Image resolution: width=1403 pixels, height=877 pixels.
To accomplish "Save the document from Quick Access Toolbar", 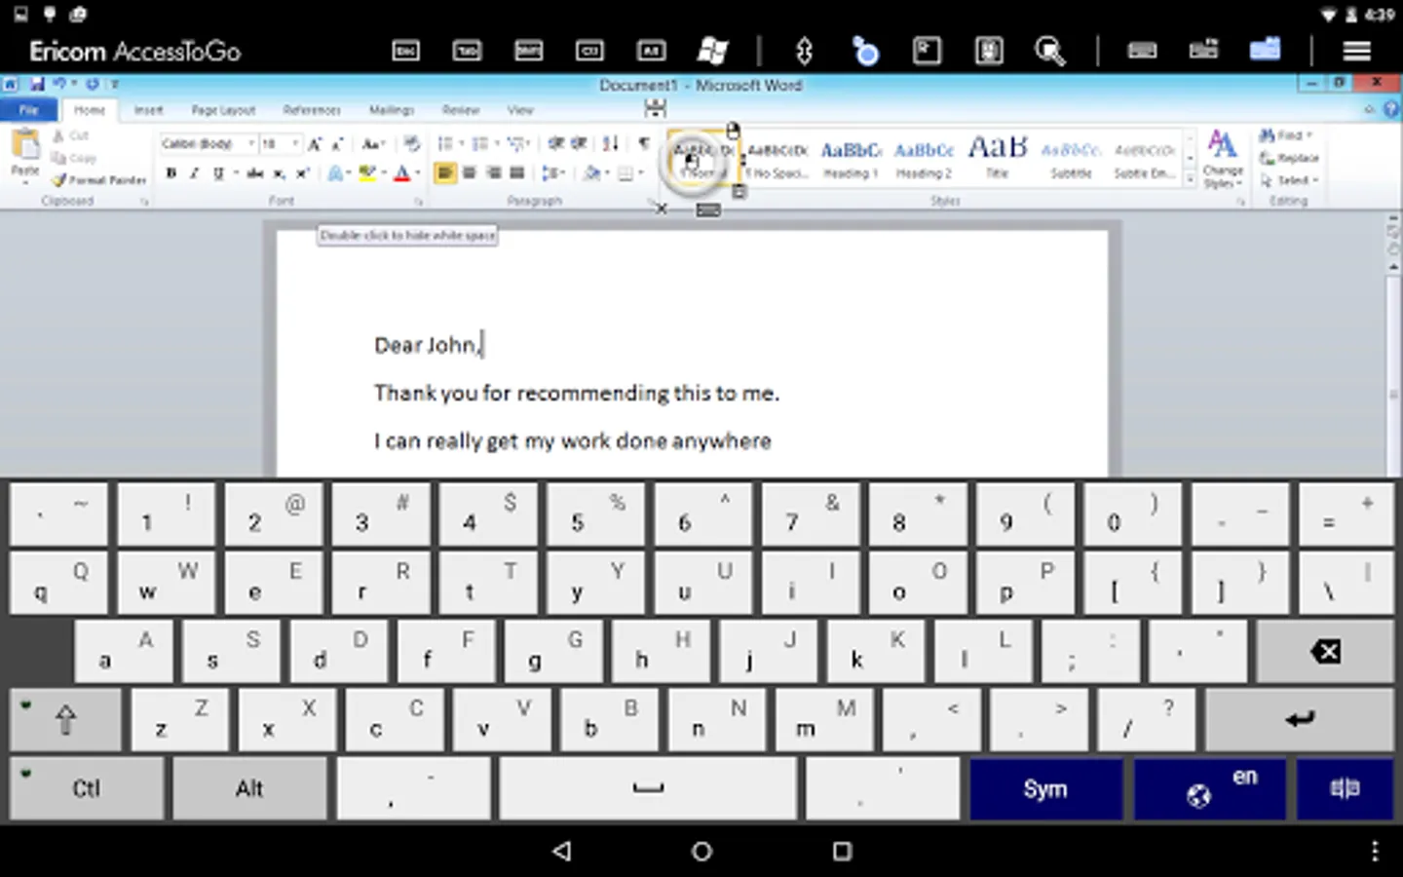I will 37,84.
